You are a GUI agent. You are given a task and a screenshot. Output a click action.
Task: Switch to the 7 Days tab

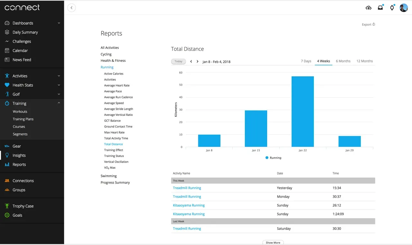point(306,61)
